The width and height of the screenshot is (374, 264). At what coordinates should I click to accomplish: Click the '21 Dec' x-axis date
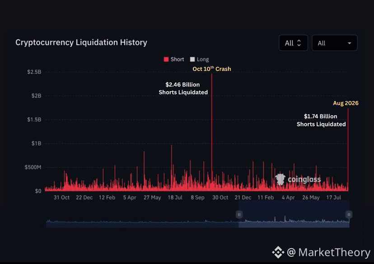(x=243, y=198)
